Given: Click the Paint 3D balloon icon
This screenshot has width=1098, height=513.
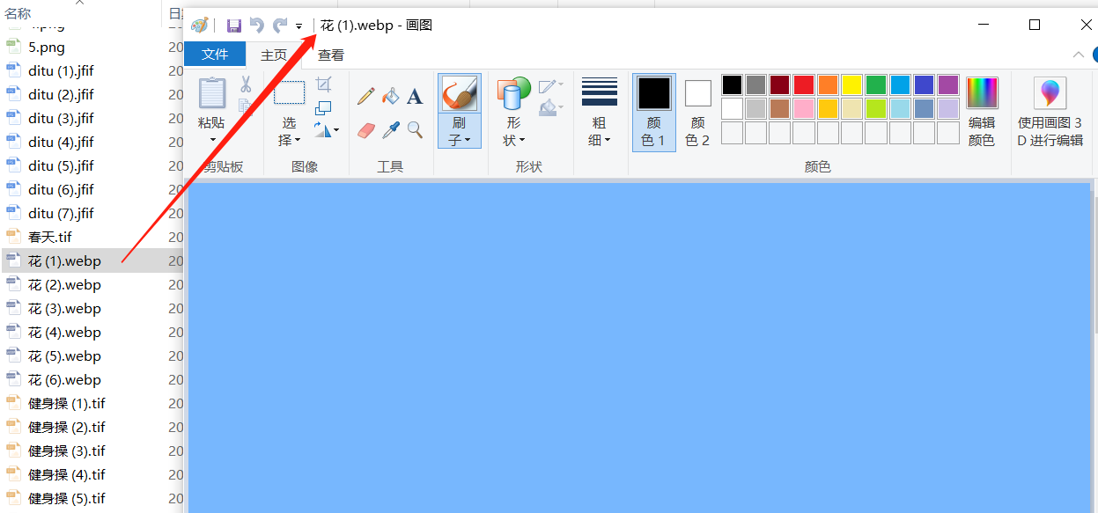Looking at the screenshot, I should tap(1050, 93).
